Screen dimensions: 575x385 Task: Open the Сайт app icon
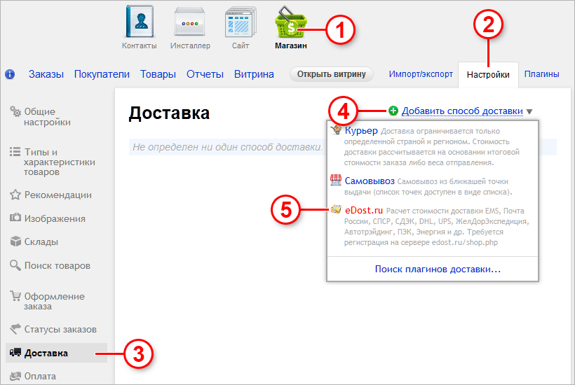tap(241, 22)
